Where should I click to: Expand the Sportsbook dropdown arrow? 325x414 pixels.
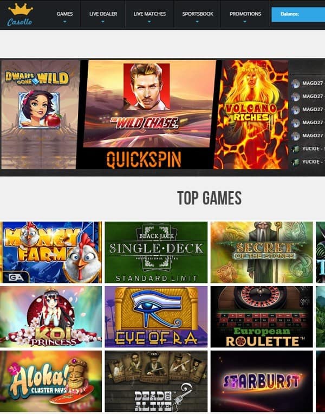click(198, 22)
